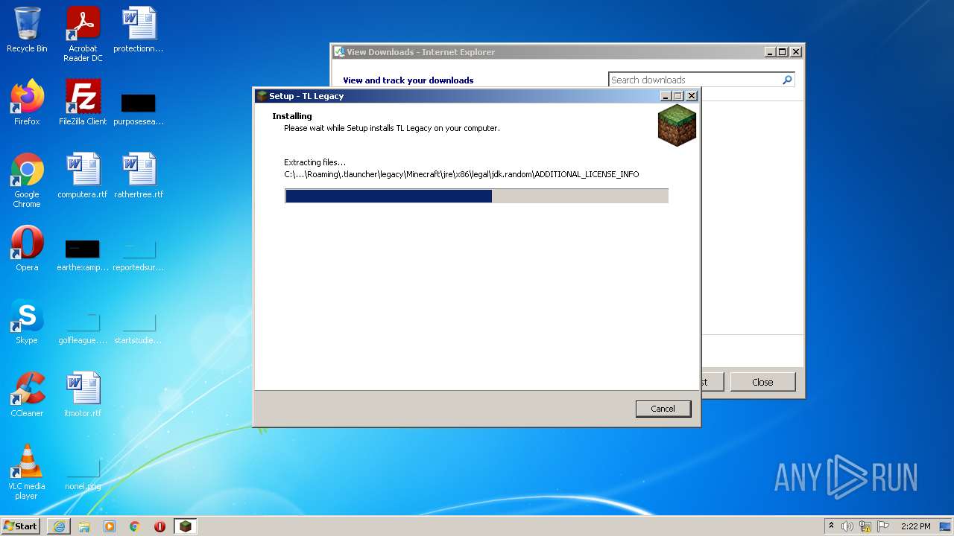This screenshot has height=536, width=954.
Task: Launch Opera from the desktop
Action: tap(27, 249)
